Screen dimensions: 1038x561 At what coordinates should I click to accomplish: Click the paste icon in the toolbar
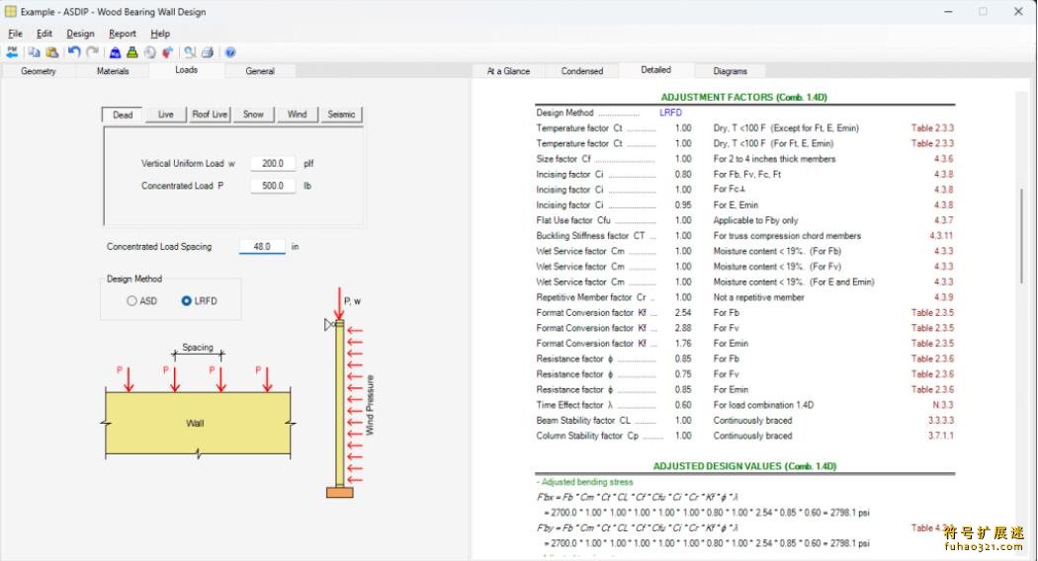[x=51, y=52]
